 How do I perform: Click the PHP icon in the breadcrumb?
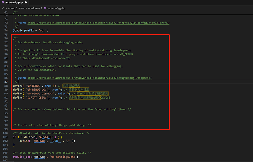tap(45, 8)
